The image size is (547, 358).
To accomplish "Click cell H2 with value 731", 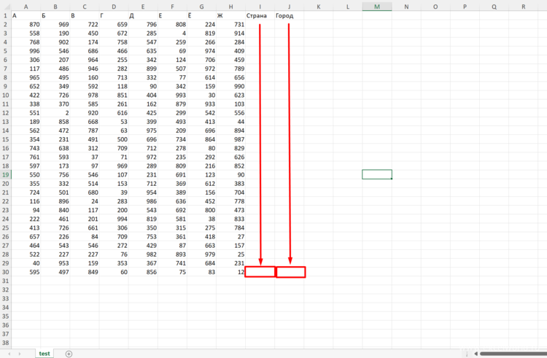I will (x=230, y=24).
